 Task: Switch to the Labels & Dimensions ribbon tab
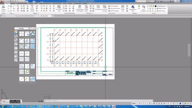coord(45,3)
